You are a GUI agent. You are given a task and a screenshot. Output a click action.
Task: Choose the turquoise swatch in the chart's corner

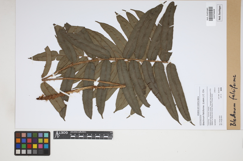tap(46, 135)
